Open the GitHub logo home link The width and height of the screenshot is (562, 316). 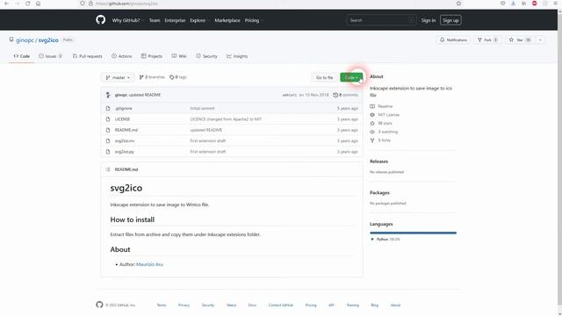101,19
